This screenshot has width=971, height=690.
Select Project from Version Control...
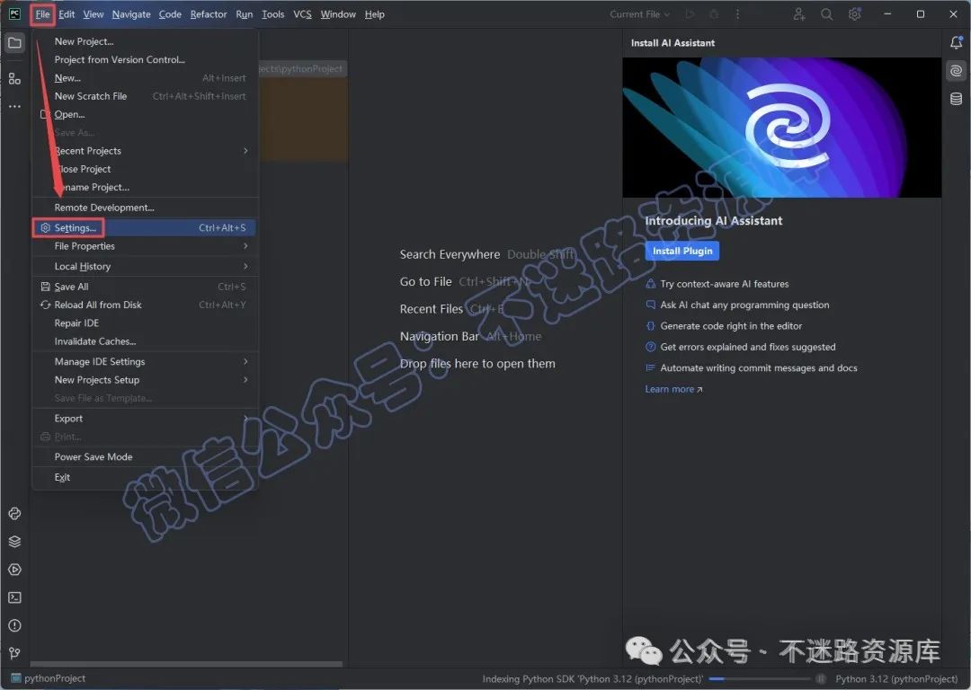(x=145, y=60)
